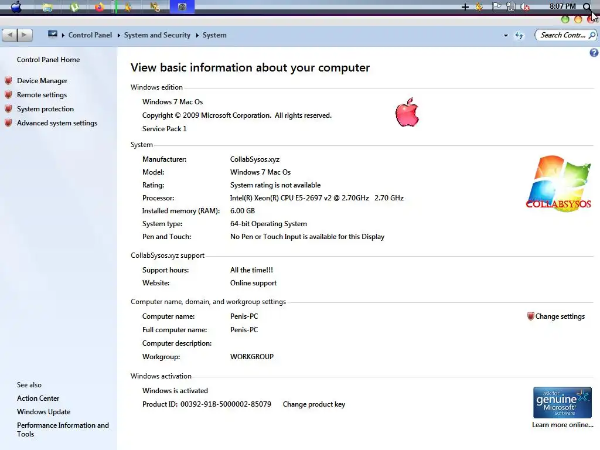Image resolution: width=600 pixels, height=450 pixels.
Task: Click the green window button
Action: pyautogui.click(x=565, y=19)
